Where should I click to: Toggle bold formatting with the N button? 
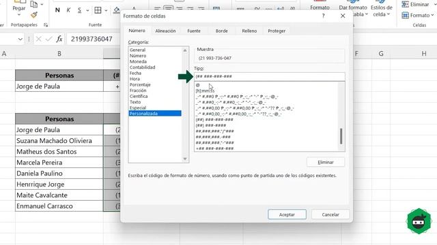pyautogui.click(x=57, y=10)
